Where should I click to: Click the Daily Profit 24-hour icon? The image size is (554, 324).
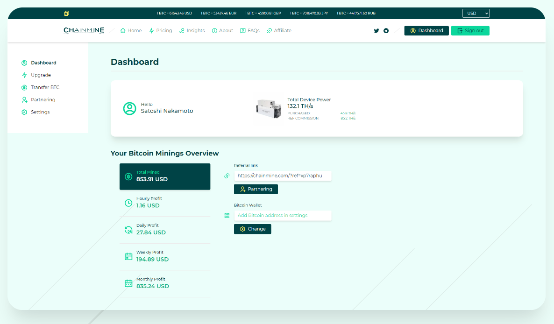128,230
